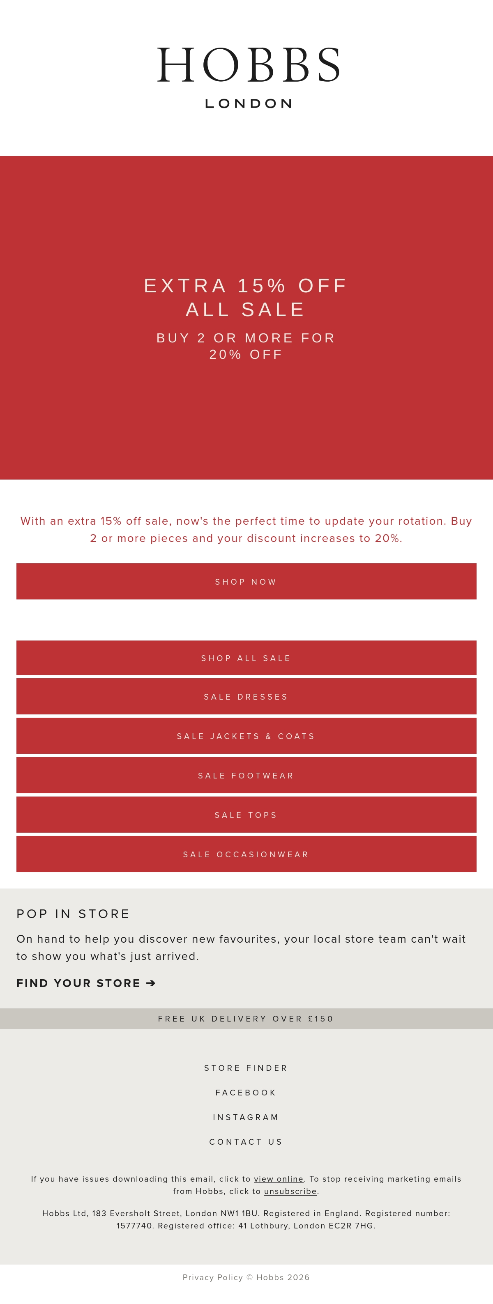The image size is (493, 1304).
Task: Click the Shop Now button
Action: [x=246, y=581]
